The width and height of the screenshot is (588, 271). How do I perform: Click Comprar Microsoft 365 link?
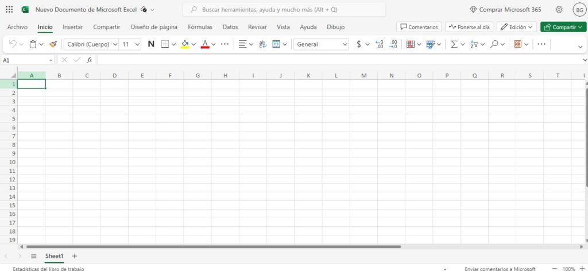505,10
